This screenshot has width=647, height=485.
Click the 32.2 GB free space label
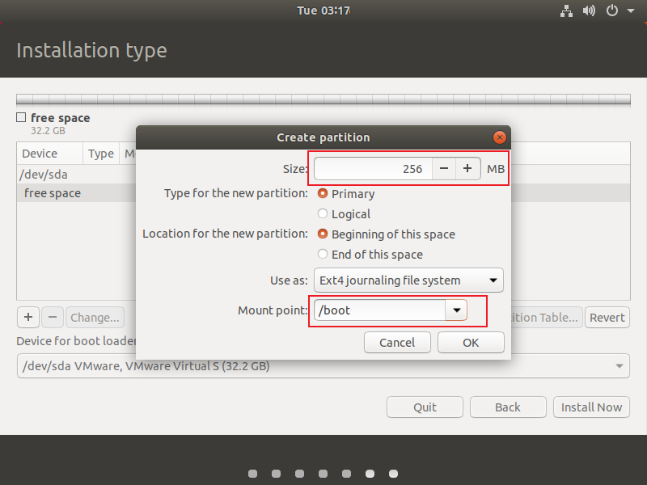[x=48, y=131]
